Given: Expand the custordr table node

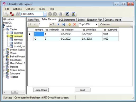Looking at the screenshot, I should 8,36.
